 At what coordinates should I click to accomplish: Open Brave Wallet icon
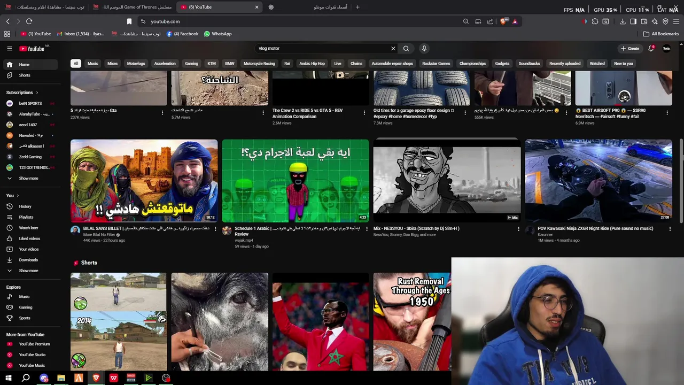(x=644, y=21)
